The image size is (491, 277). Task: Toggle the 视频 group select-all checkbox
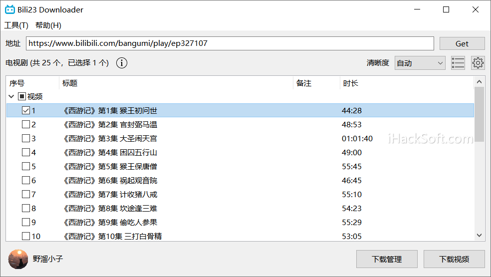click(21, 96)
